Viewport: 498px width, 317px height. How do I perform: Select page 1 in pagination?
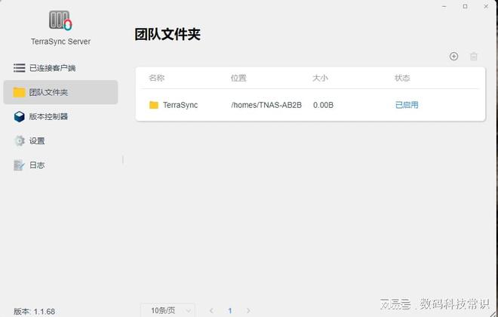(230, 311)
